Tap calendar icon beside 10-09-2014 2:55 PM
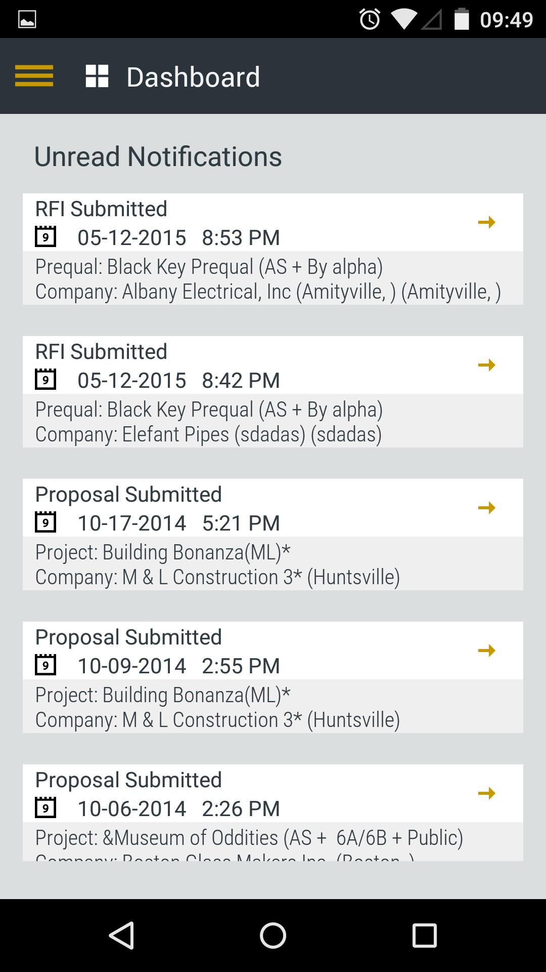 (45, 665)
